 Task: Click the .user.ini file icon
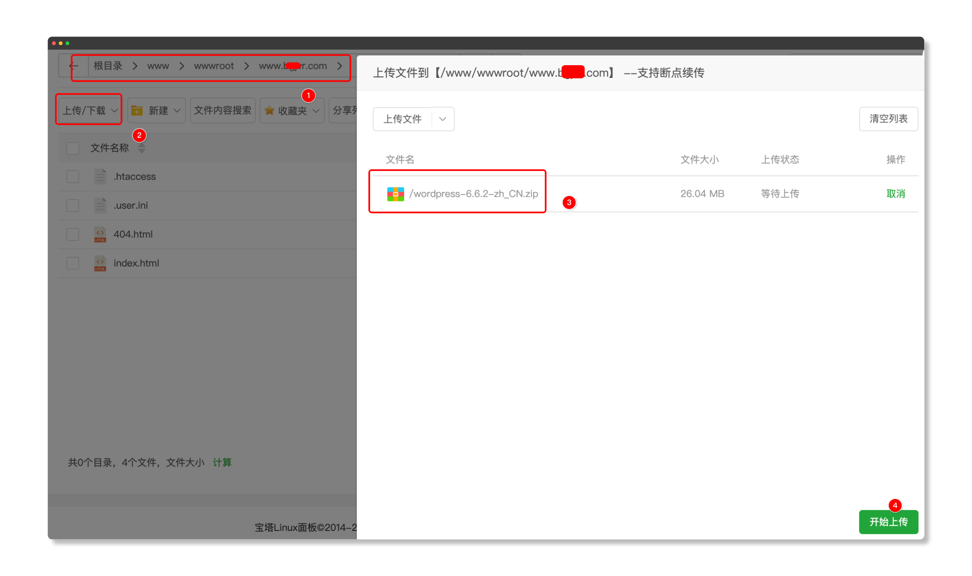point(100,205)
